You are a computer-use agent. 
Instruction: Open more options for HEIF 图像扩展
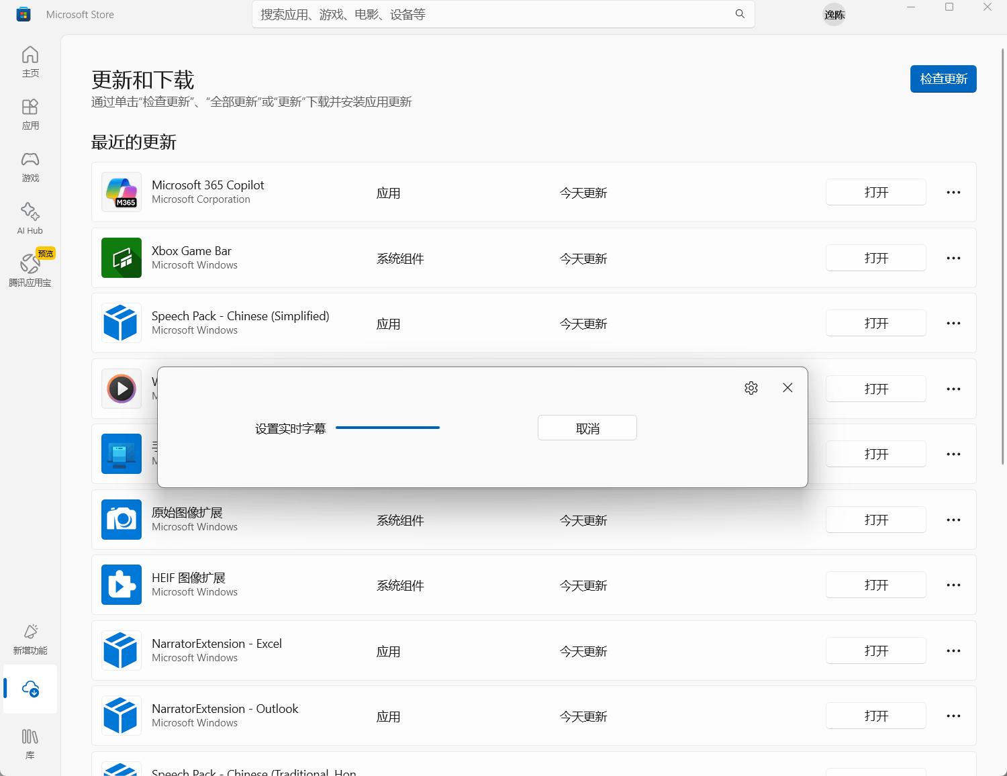(953, 585)
